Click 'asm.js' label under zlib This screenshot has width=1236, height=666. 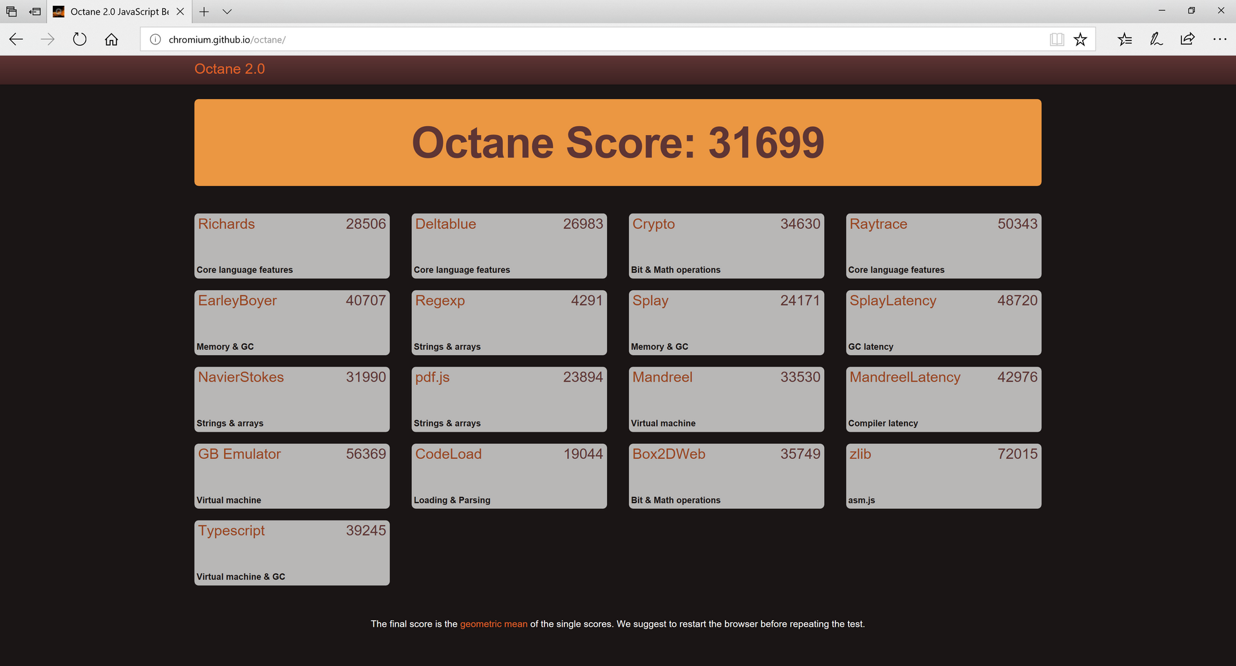coord(861,501)
